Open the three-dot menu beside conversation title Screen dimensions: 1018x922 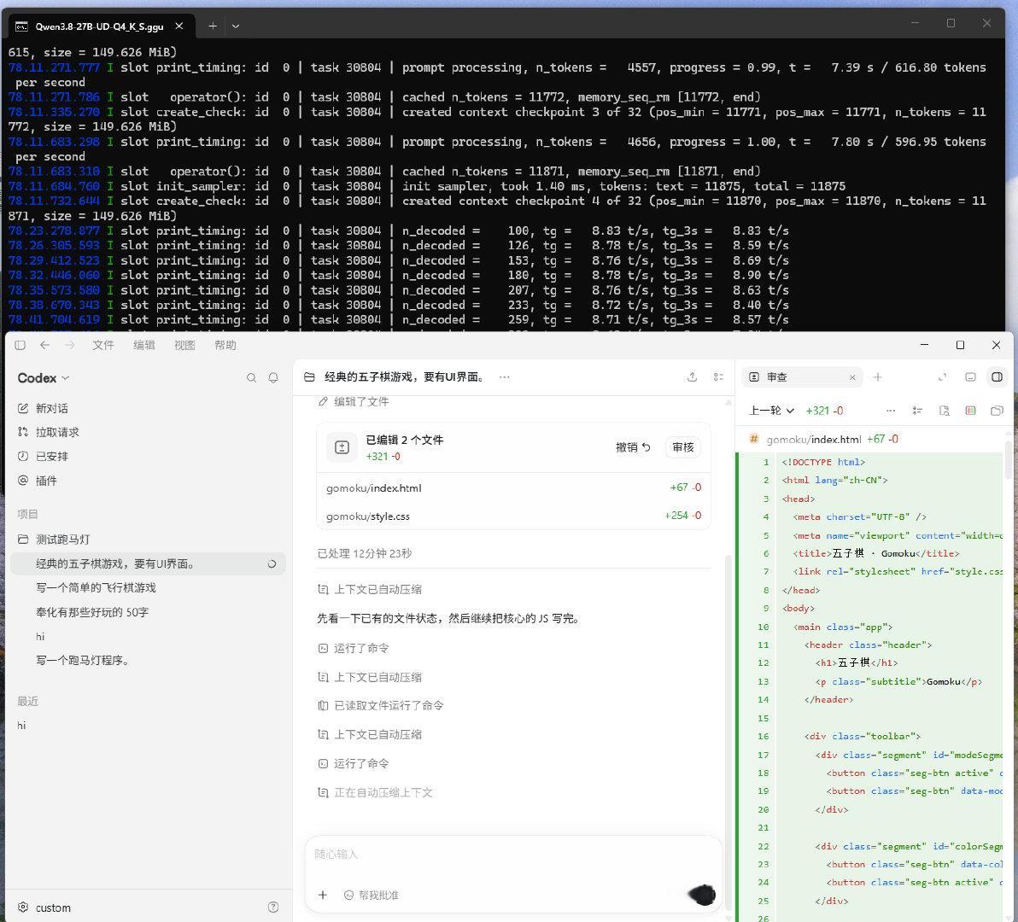[505, 377]
